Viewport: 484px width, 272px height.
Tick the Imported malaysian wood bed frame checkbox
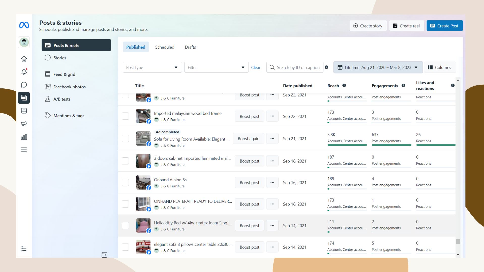[125, 116]
